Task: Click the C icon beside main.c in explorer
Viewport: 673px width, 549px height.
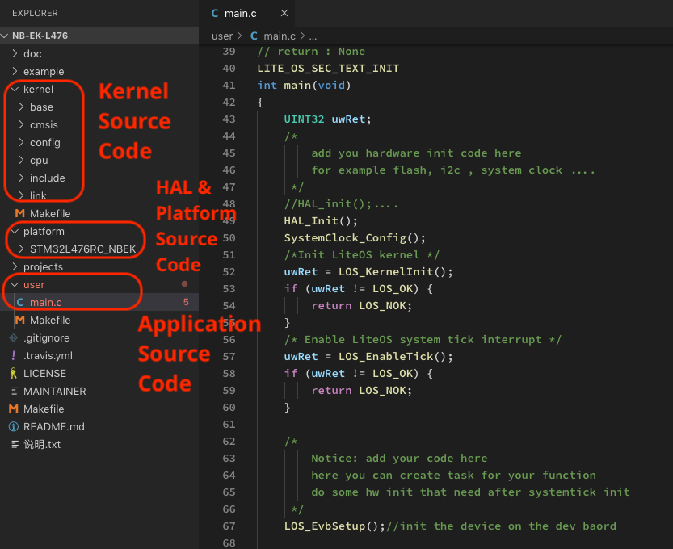Action: point(19,303)
